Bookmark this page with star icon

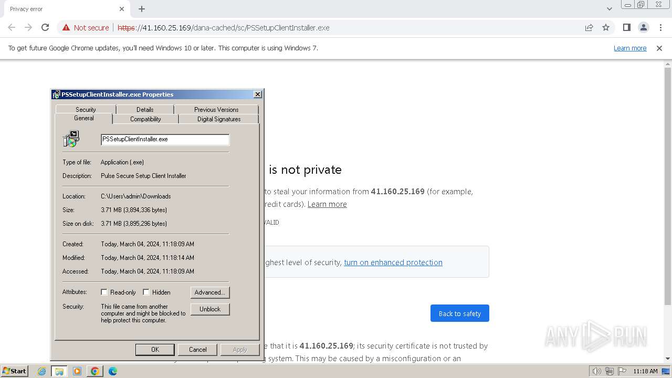click(606, 27)
